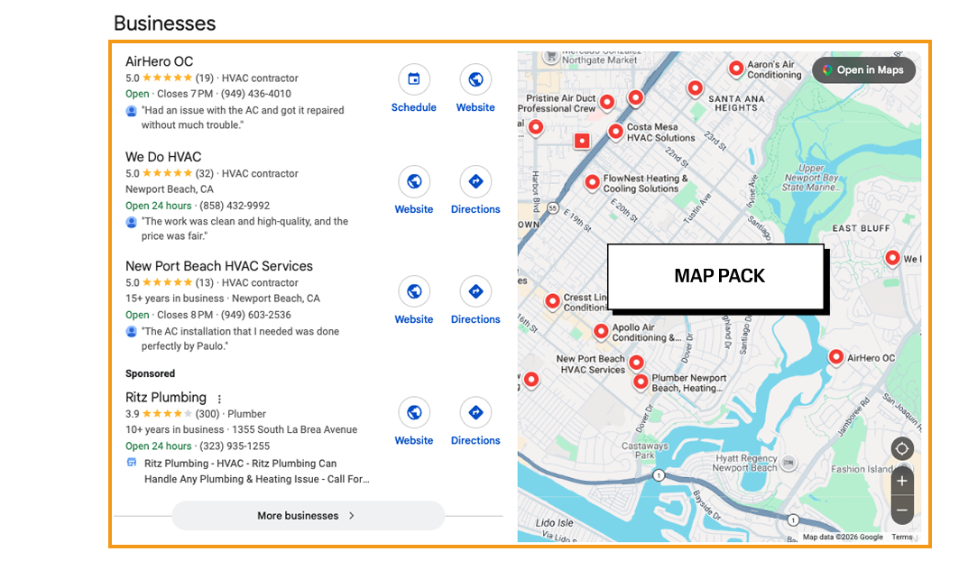Click Open in Maps button
959x561 pixels.
863,69
